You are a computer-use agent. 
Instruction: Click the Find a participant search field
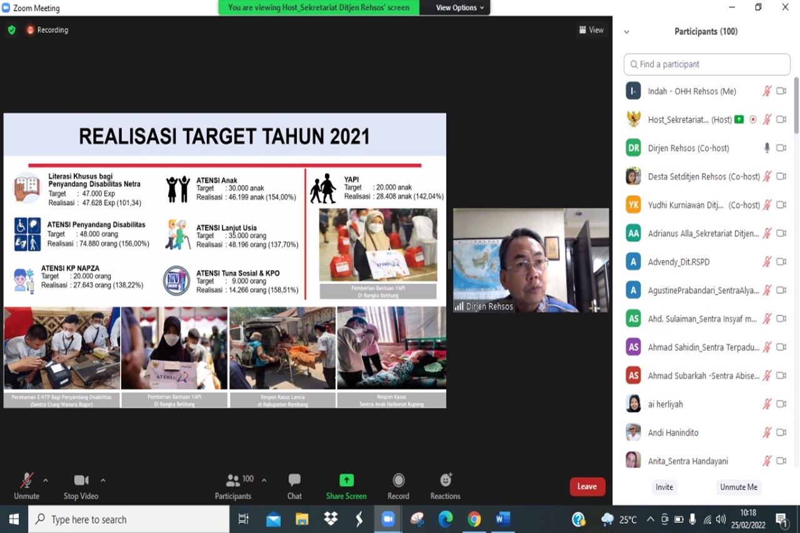(707, 64)
